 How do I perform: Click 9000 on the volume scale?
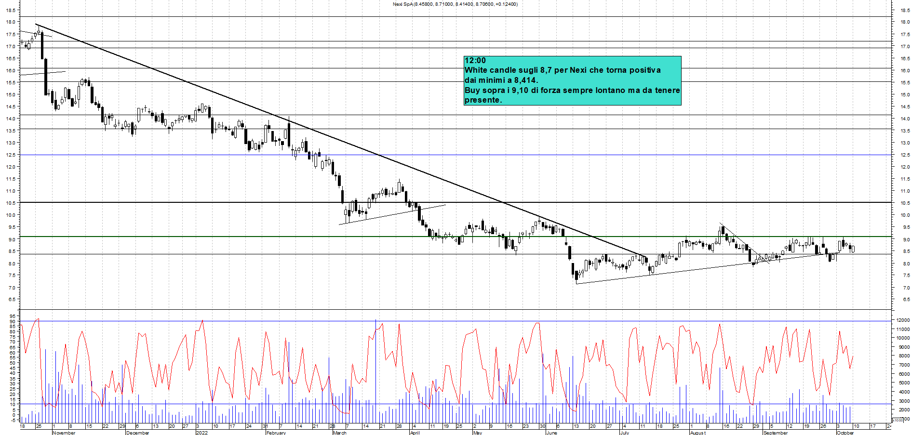[x=904, y=347]
